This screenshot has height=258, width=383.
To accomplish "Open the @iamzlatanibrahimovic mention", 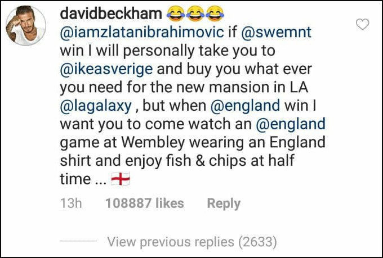I will pyautogui.click(x=142, y=32).
